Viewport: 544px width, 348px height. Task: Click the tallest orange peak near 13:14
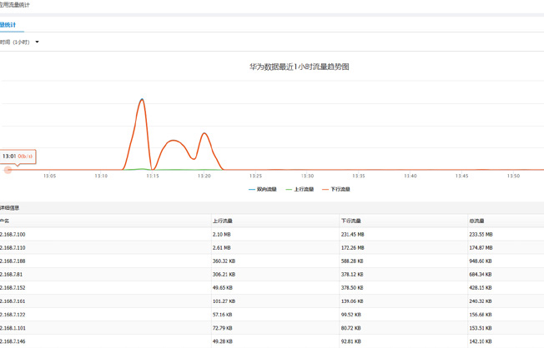click(142, 100)
